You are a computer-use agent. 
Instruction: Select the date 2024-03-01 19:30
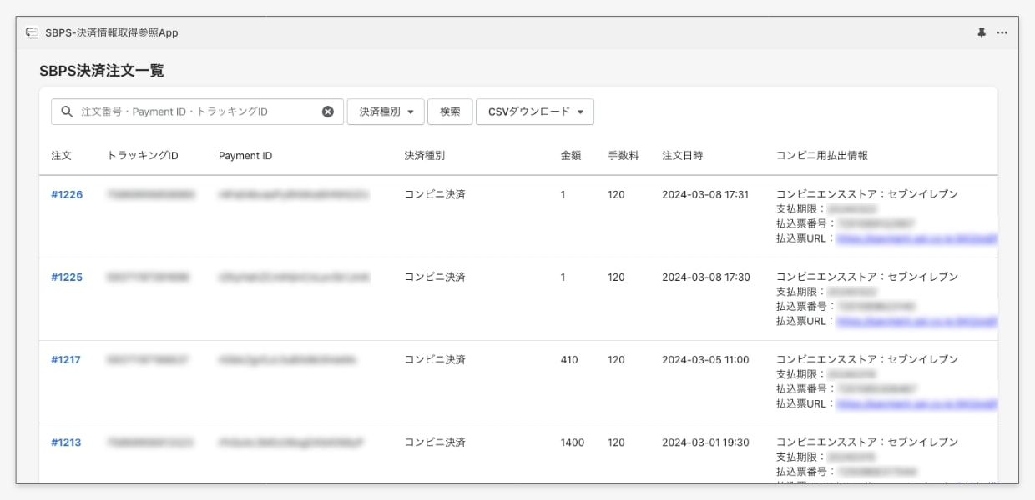click(x=705, y=442)
